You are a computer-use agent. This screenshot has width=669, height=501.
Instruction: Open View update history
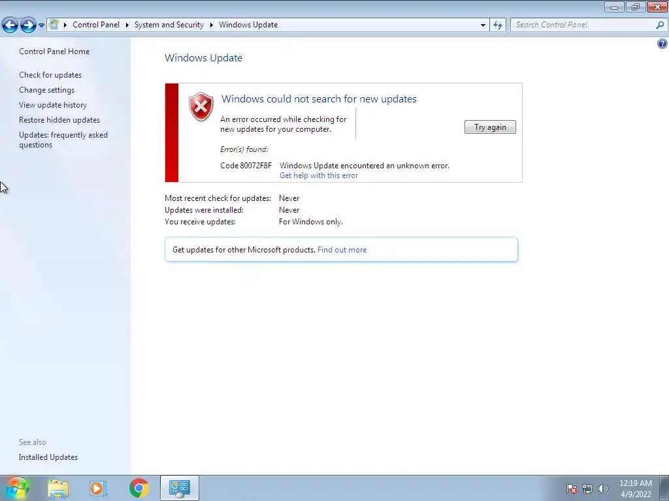coord(53,105)
